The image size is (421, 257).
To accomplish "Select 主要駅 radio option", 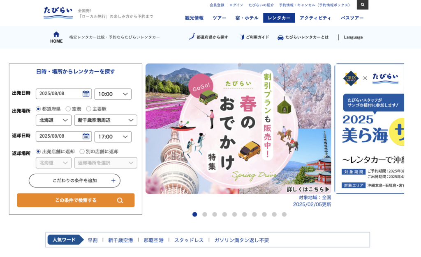I will click(x=89, y=109).
